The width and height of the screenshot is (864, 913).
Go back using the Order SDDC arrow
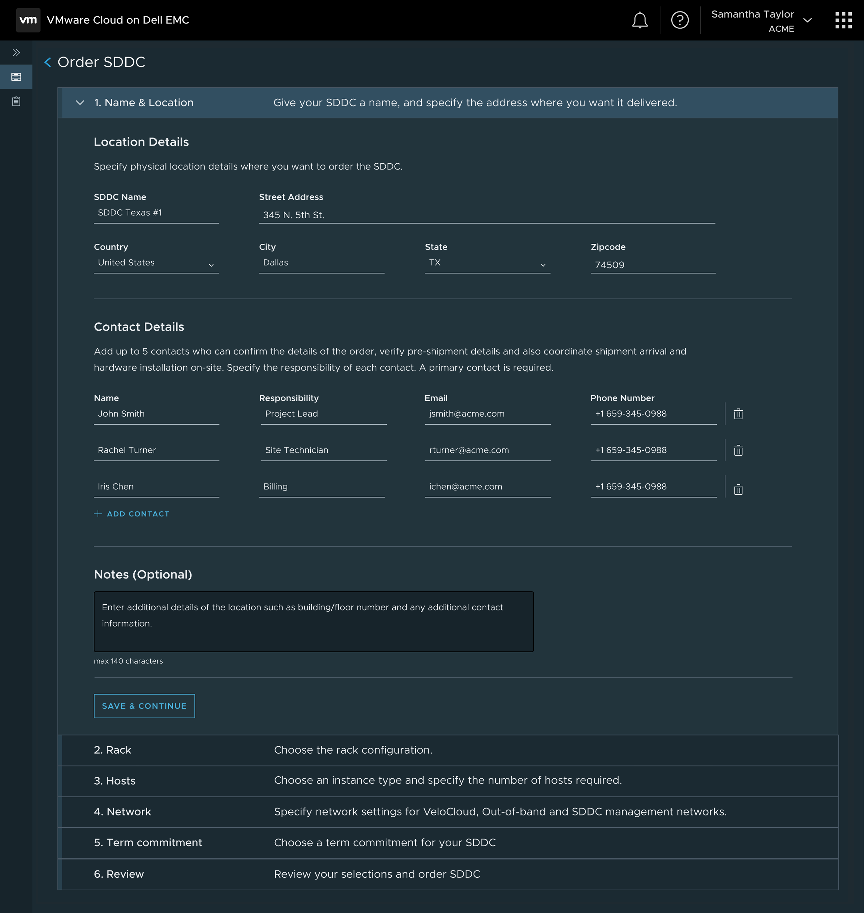tap(47, 62)
